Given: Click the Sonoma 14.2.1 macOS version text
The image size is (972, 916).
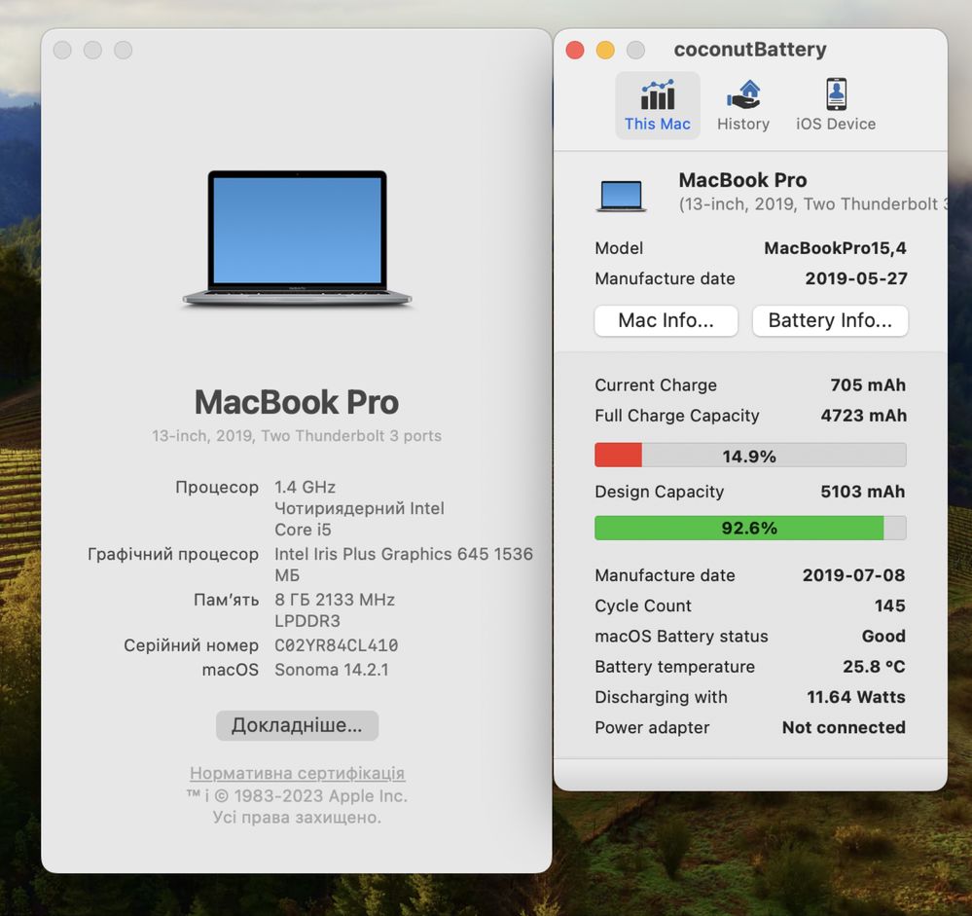Looking at the screenshot, I should [332, 670].
